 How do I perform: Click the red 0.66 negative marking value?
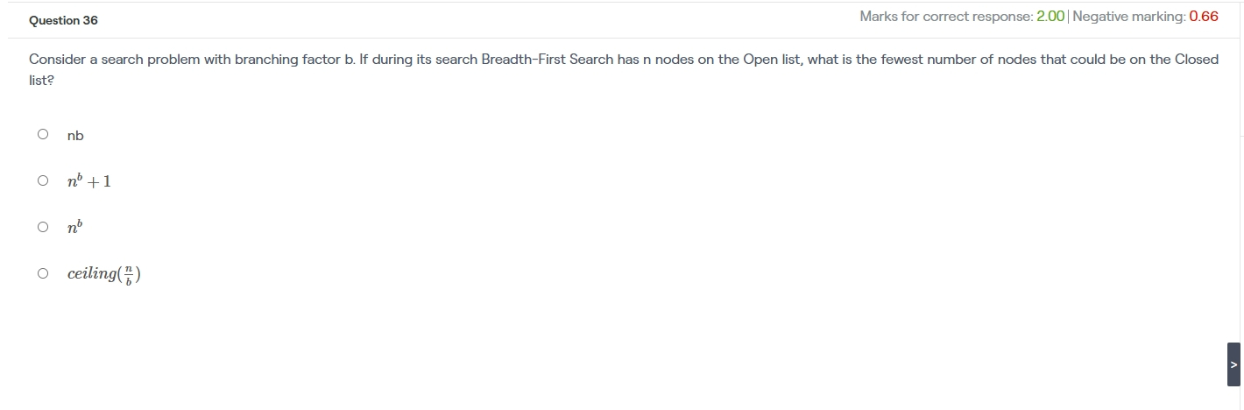coord(1204,17)
